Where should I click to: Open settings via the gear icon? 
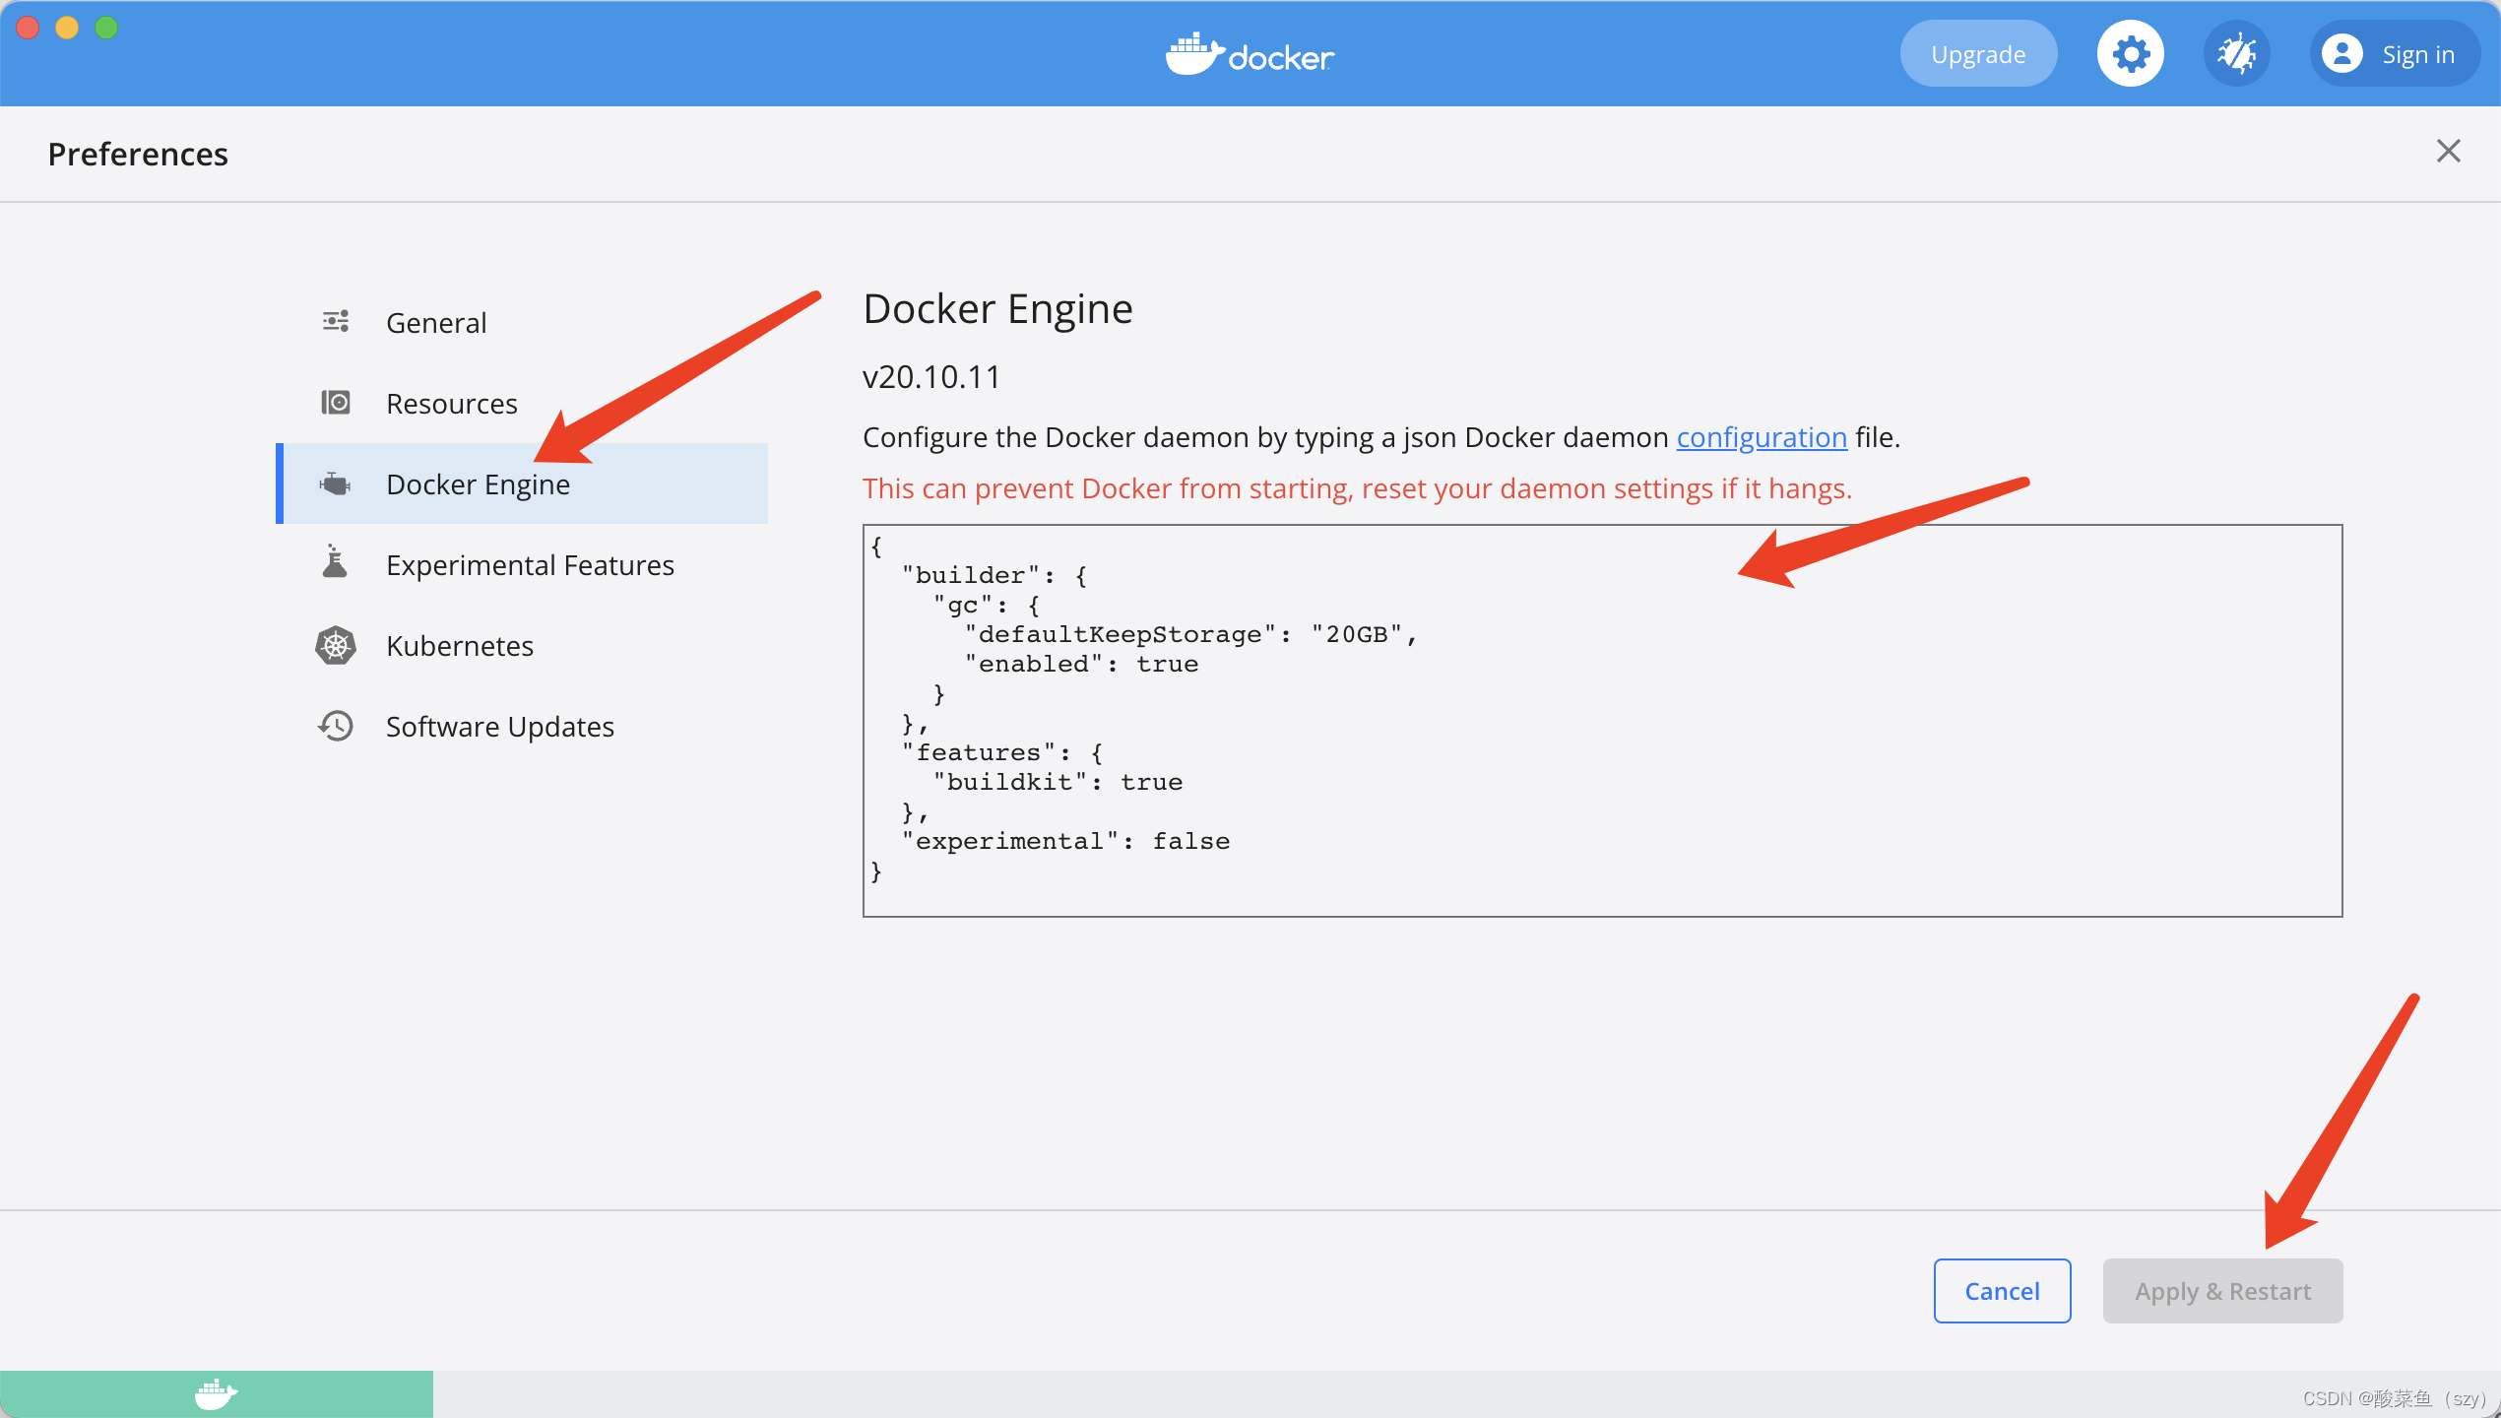2130,54
